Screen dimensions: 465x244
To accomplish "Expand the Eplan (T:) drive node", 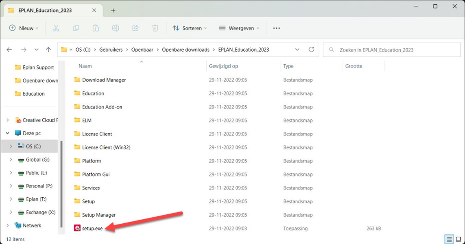I will (11, 199).
